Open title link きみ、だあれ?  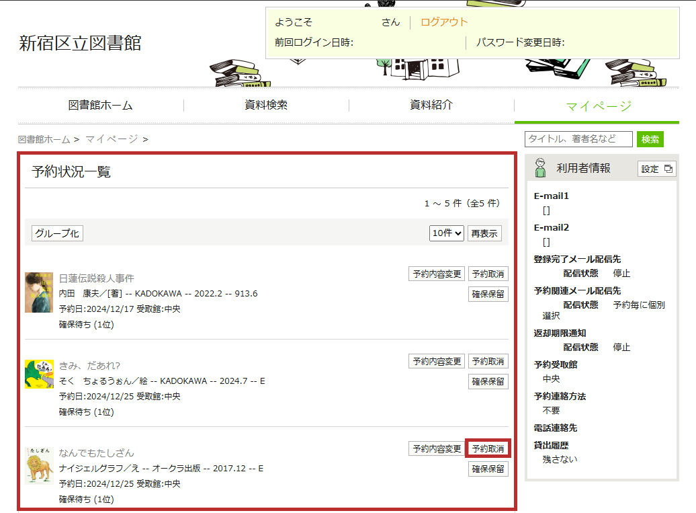point(89,366)
